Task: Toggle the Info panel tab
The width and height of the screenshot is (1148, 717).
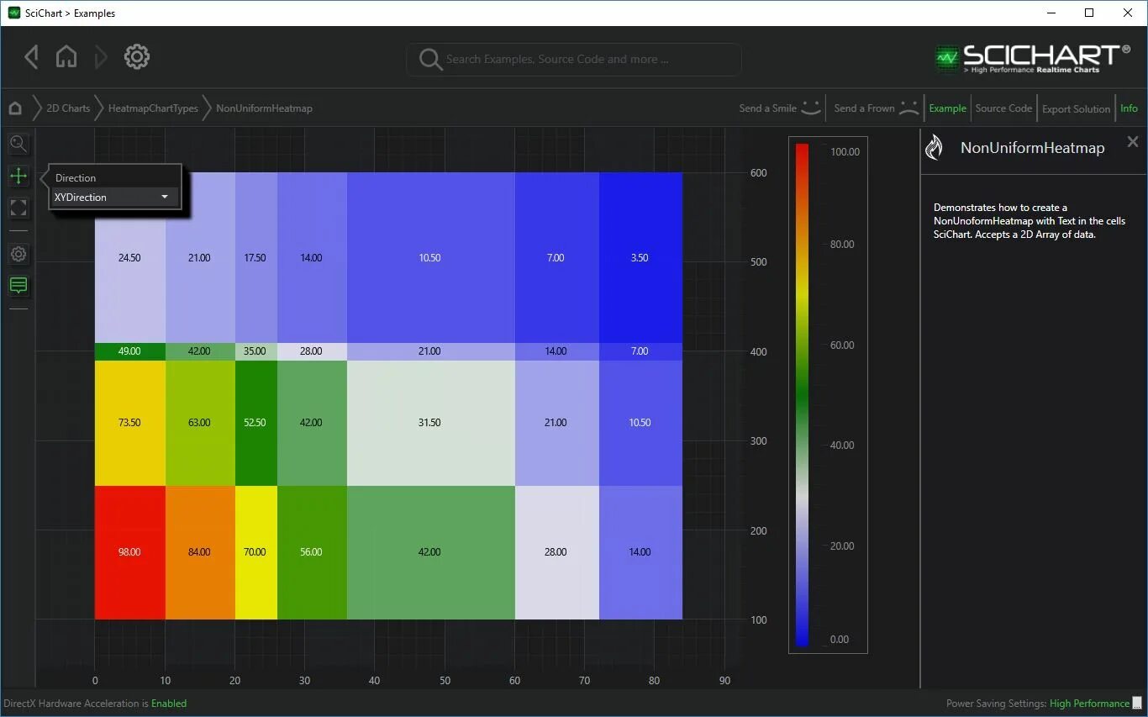Action: point(1129,108)
